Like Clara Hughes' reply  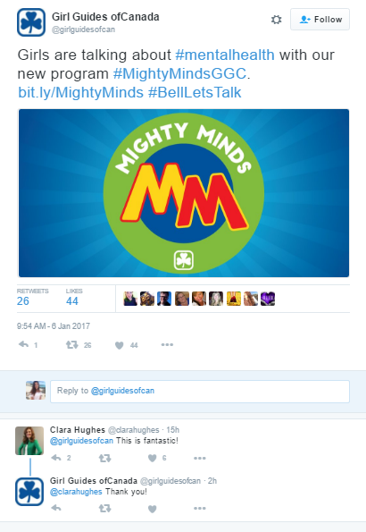tap(153, 458)
